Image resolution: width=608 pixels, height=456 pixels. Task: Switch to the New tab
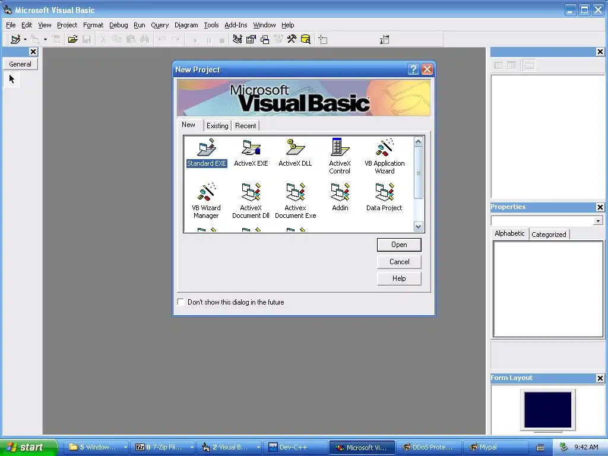tap(188, 125)
